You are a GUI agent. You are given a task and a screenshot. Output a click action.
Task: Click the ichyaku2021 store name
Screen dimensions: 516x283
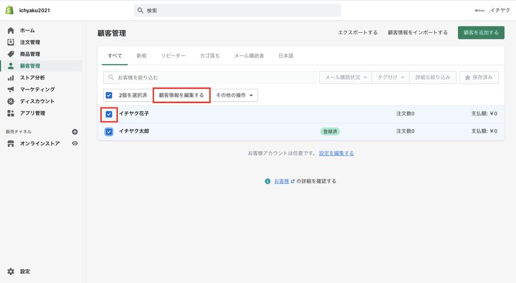[35, 10]
